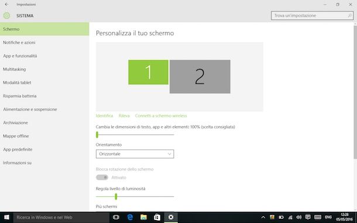Click the Rileva link
Screen dimensions: 357x223
tap(124, 116)
